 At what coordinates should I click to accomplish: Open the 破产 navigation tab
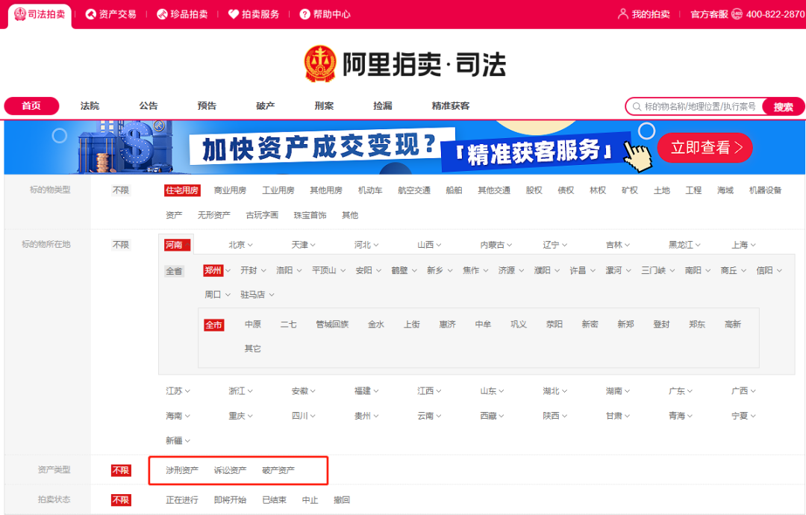(265, 106)
